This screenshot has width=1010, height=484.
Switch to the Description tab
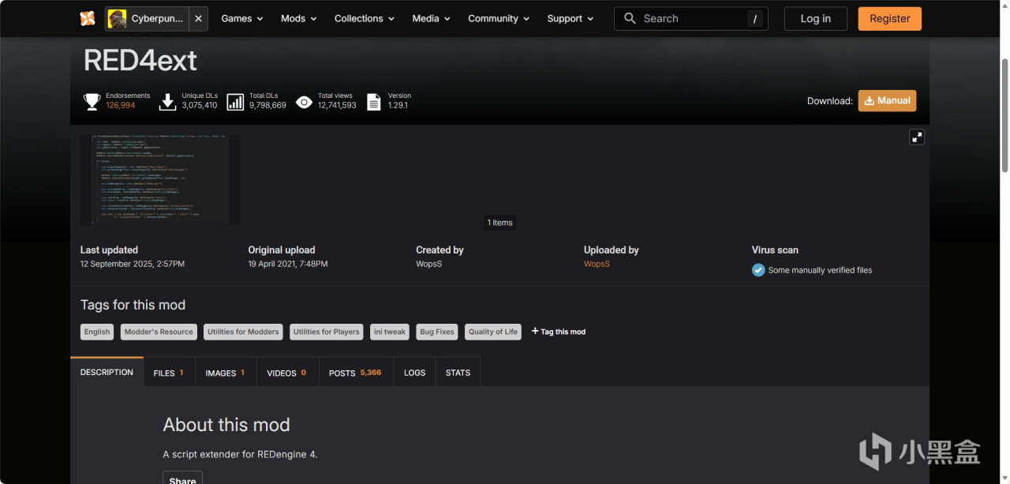pyautogui.click(x=107, y=372)
